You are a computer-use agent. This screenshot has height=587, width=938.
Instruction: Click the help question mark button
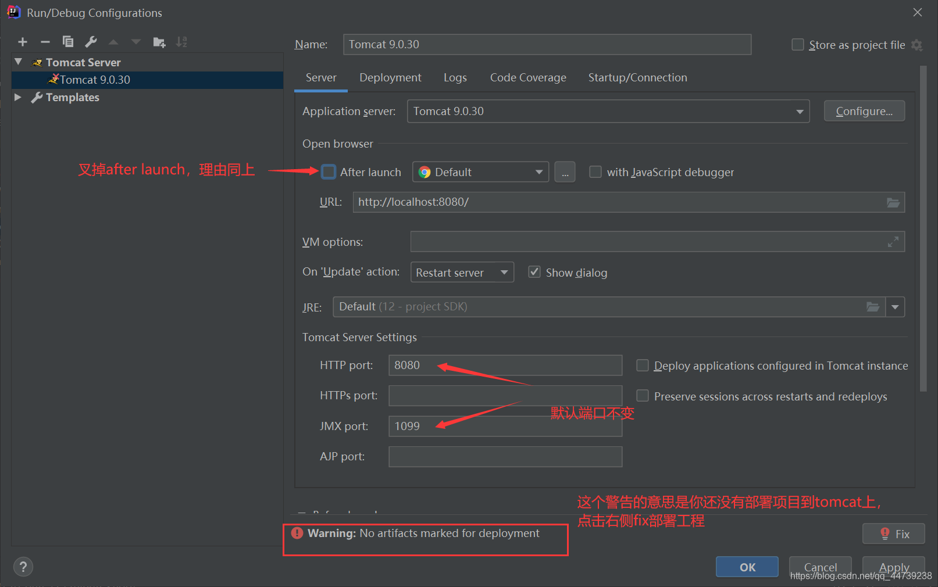(23, 567)
